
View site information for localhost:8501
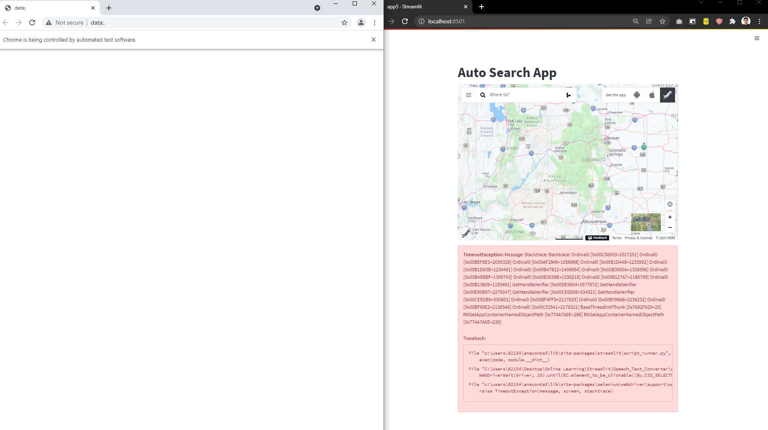tap(422, 21)
